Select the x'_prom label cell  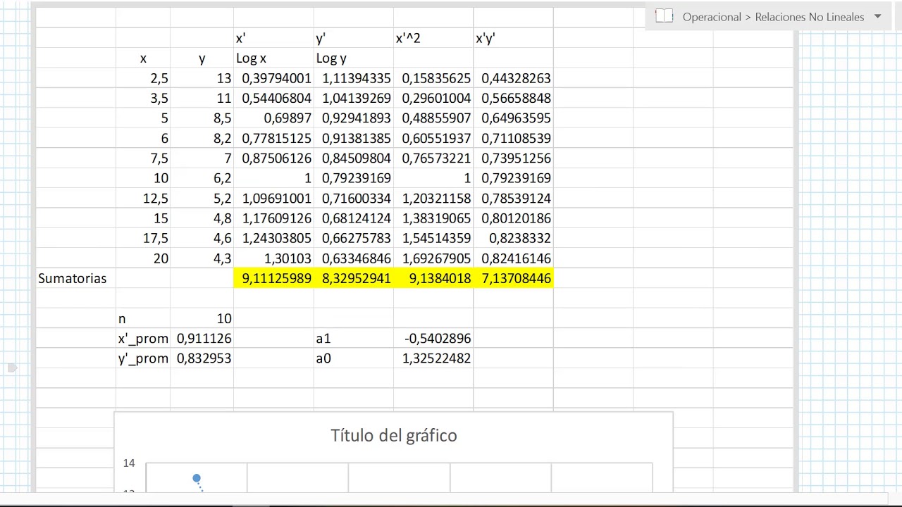(x=143, y=339)
